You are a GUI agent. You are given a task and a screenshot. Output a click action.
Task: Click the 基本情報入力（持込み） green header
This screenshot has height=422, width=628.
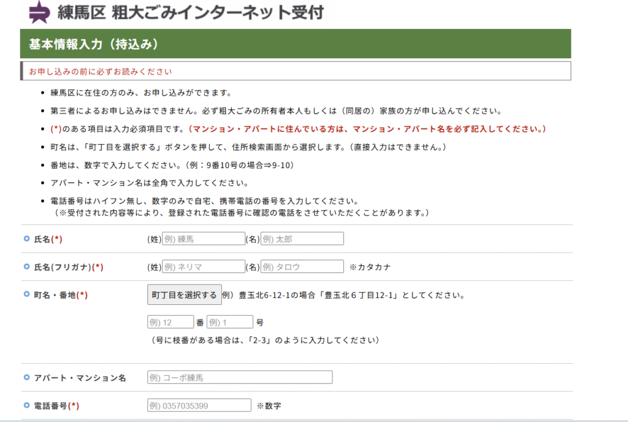(296, 44)
